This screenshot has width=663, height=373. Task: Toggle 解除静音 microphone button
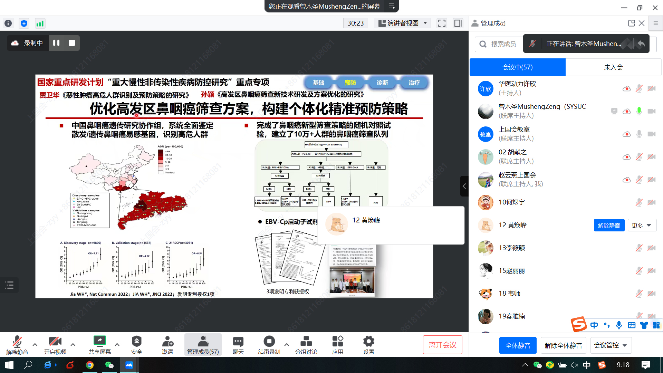(x=17, y=344)
